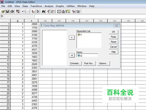This screenshot has width=146, height=110.
Task: Click the cell with value .4726
Action: pyautogui.click(x=31, y=97)
